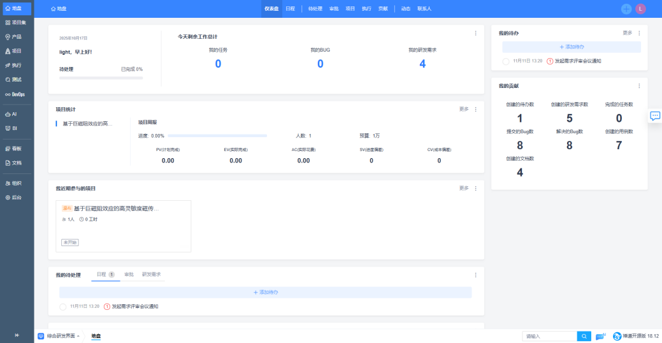The width and height of the screenshot is (662, 343).
Task: Open 看板 from the sidebar
Action: pos(16,148)
